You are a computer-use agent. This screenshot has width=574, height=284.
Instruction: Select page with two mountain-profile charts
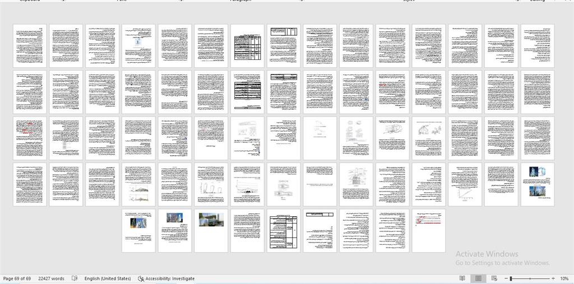point(138,184)
